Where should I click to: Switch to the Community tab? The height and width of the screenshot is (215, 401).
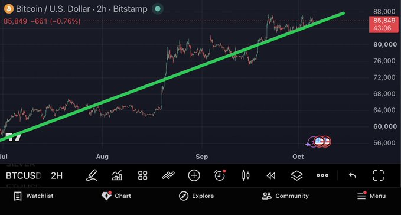click(285, 196)
